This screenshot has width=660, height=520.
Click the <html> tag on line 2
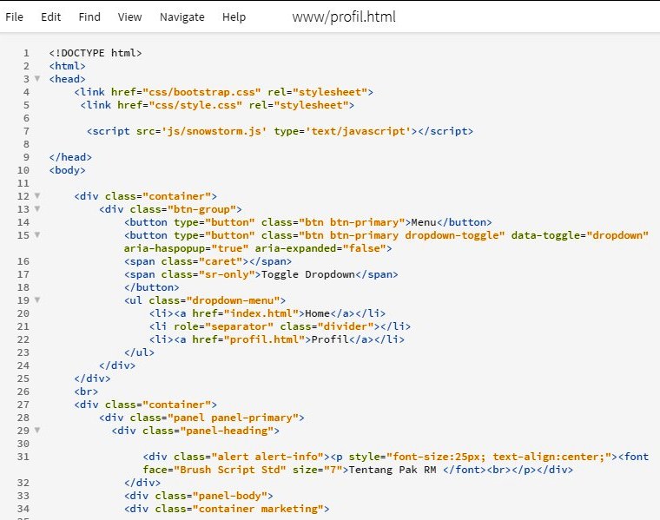tap(68, 66)
